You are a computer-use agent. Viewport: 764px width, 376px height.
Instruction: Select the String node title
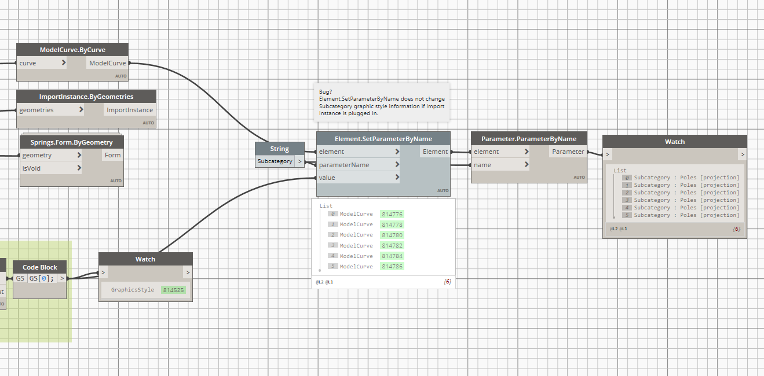(x=280, y=149)
